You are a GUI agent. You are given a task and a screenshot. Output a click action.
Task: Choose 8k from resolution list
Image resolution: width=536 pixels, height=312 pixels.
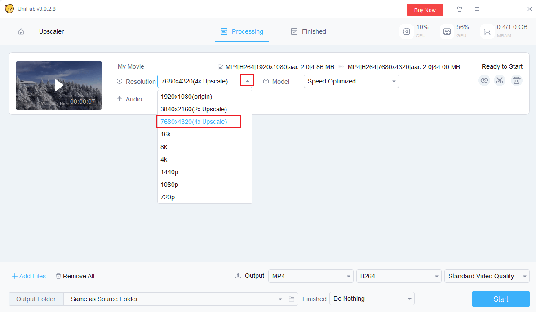tap(205, 147)
